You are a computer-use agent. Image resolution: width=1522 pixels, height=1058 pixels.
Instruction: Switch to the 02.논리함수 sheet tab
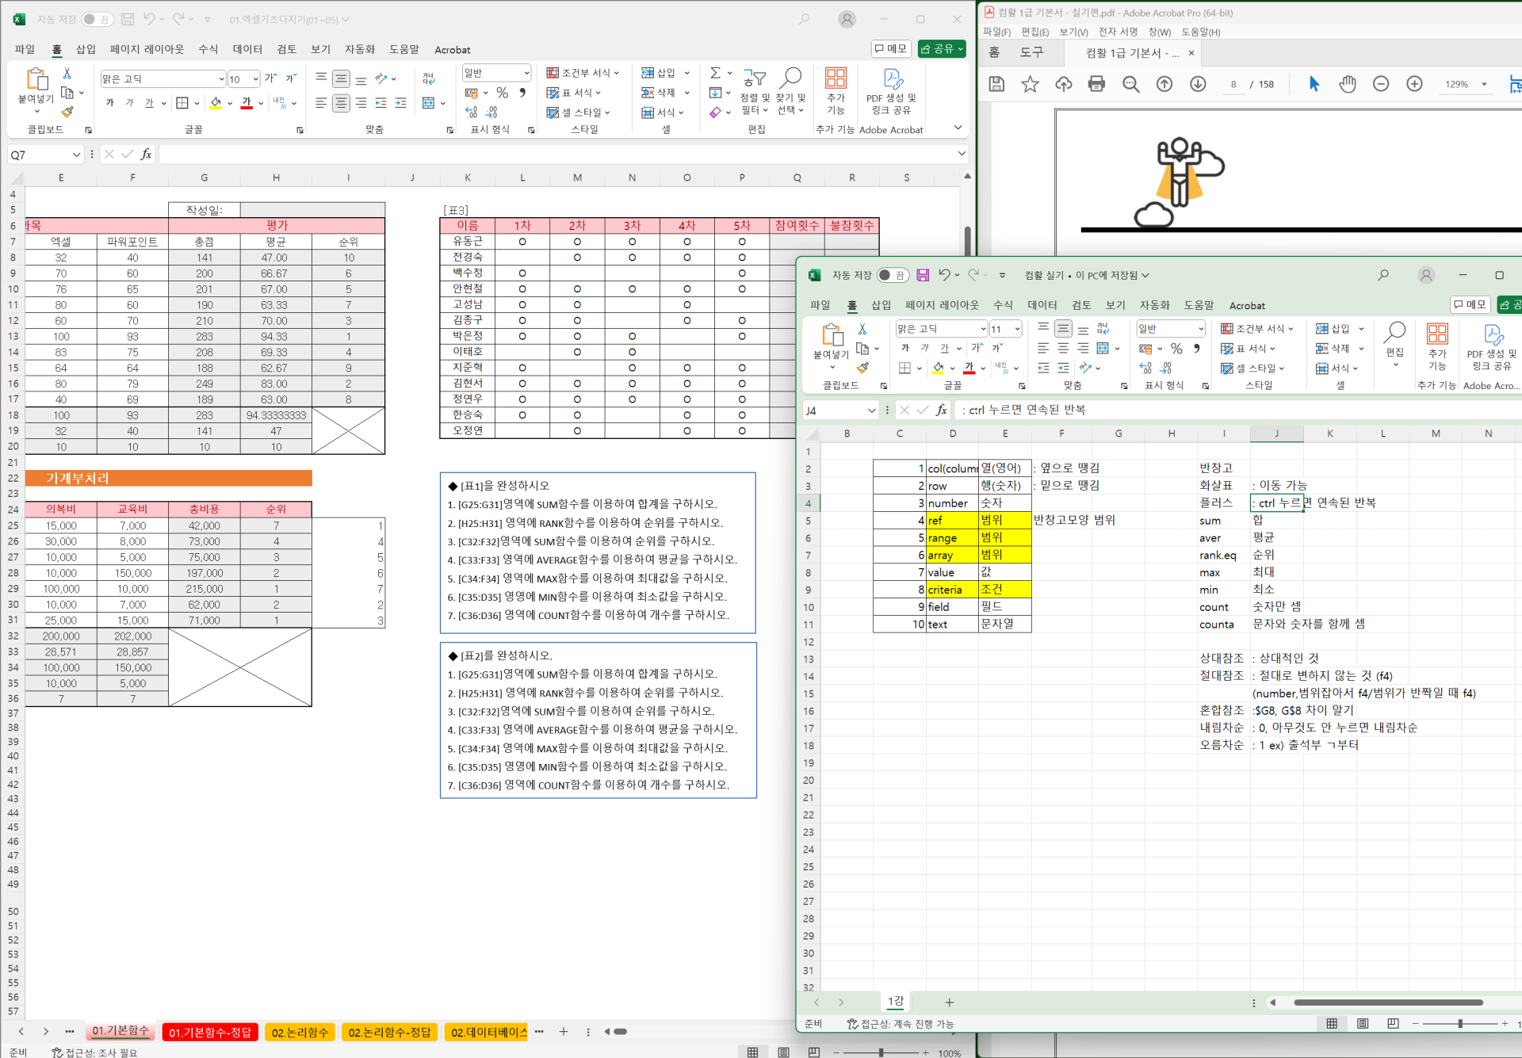point(300,1032)
